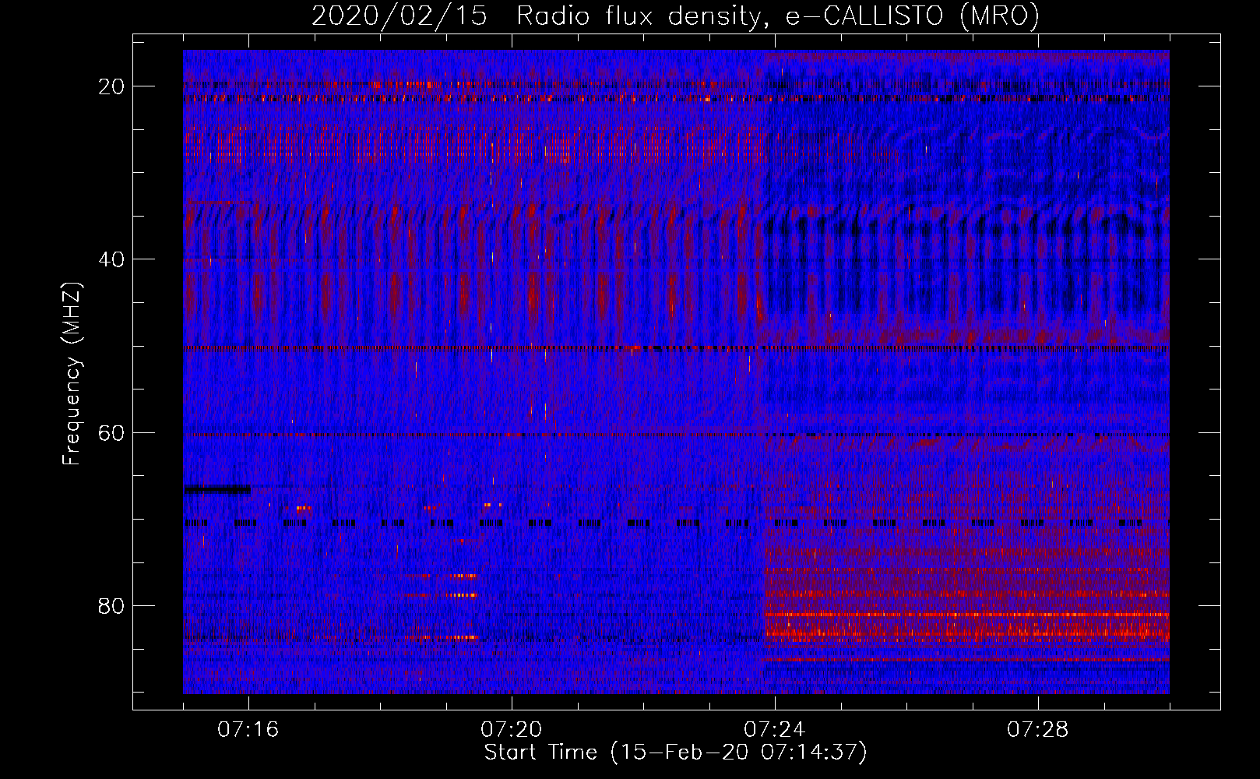Click the 40 MHz frequency tick label

[111, 259]
